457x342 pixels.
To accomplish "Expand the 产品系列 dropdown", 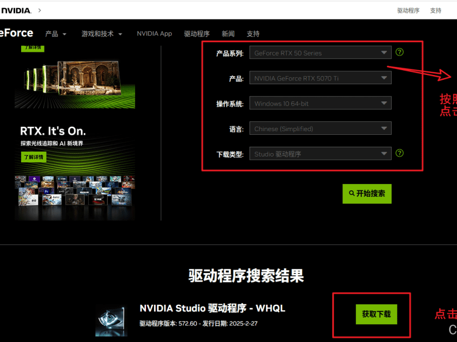I will click(x=320, y=53).
